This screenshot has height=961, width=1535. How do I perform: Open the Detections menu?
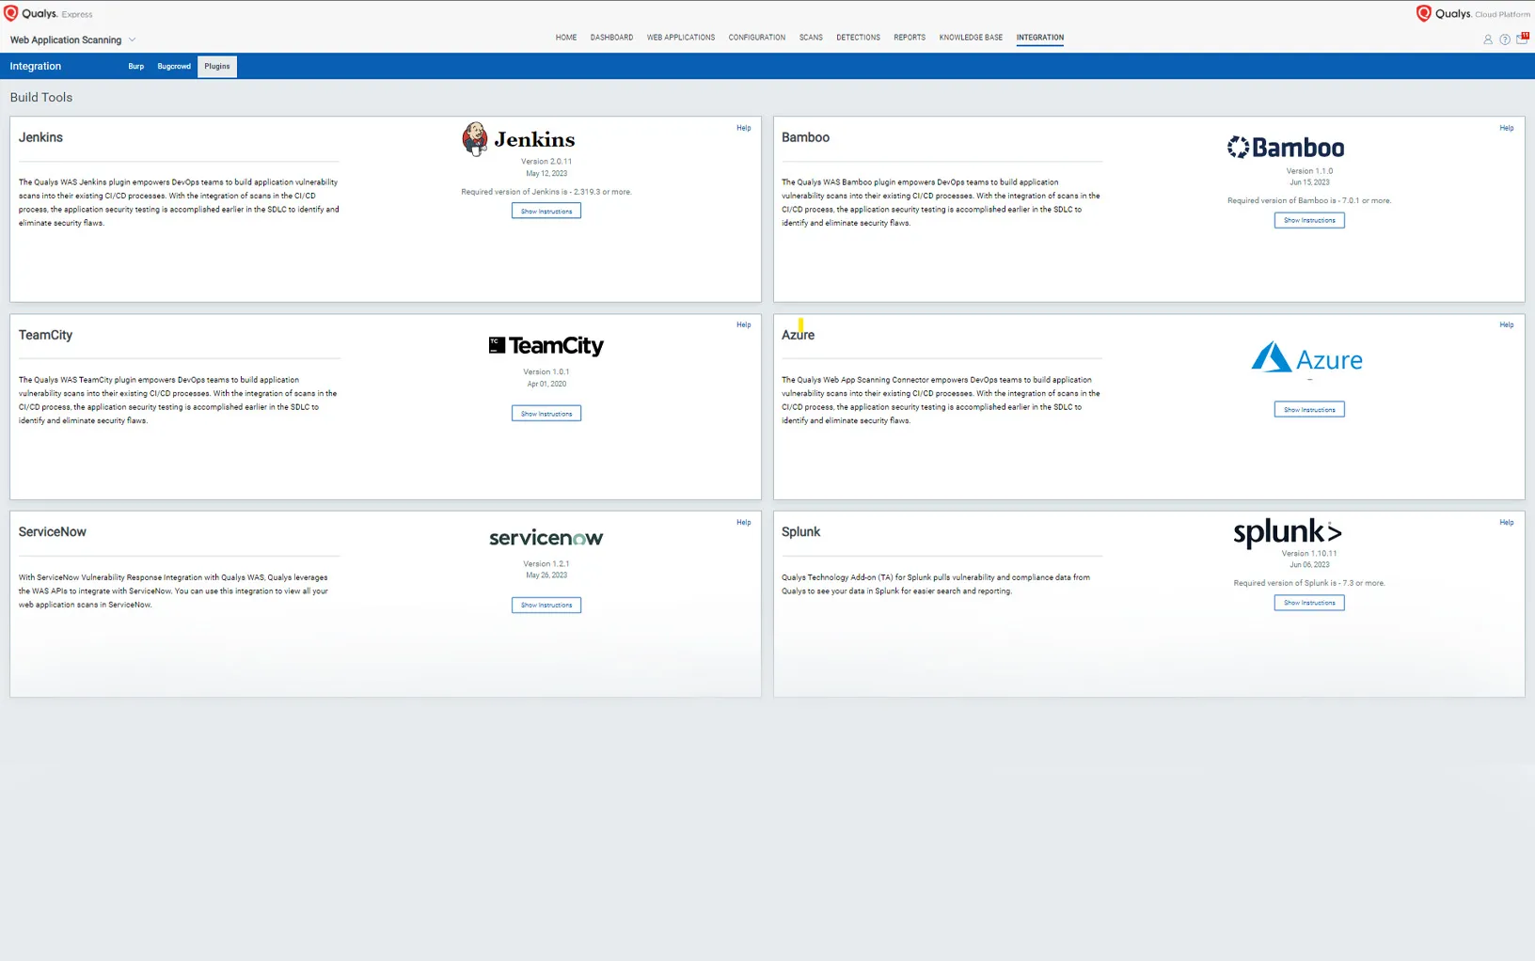(x=858, y=38)
